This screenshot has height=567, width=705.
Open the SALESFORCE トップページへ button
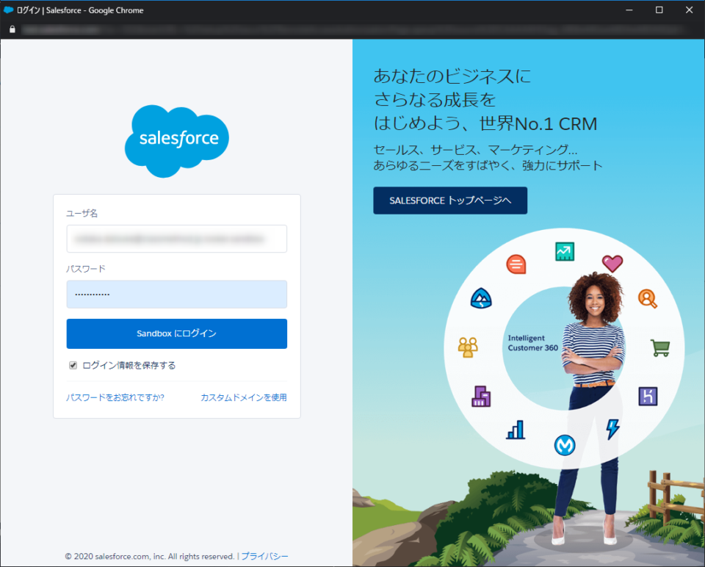pos(450,201)
